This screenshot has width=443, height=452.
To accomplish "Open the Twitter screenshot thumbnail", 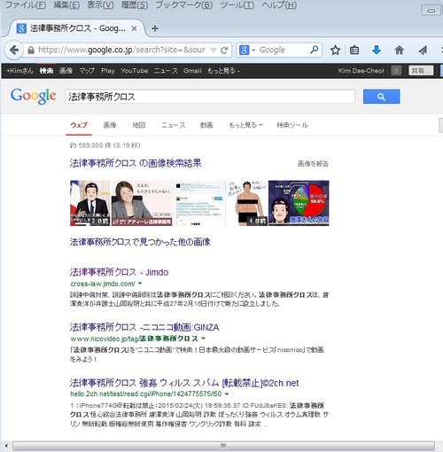I will coord(200,203).
